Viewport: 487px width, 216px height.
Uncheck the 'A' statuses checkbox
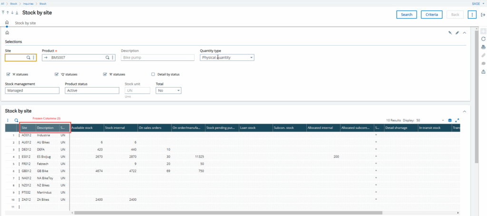click(8, 74)
